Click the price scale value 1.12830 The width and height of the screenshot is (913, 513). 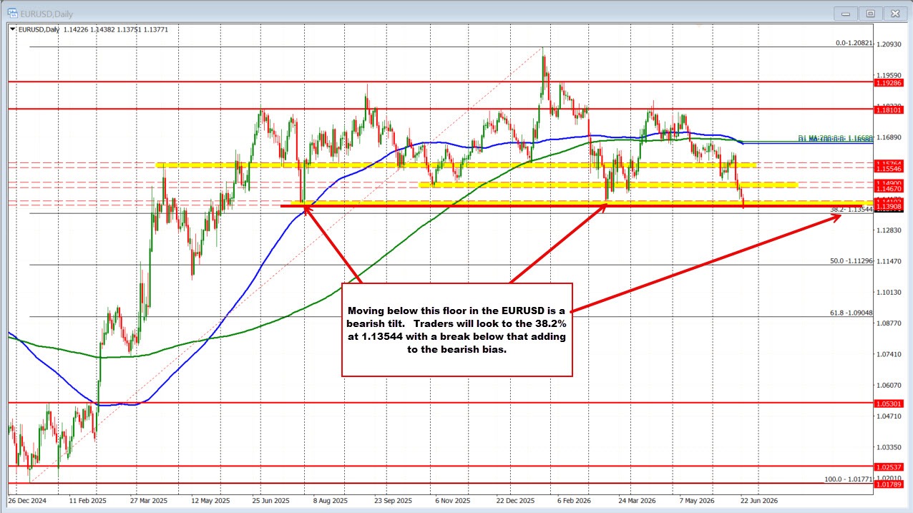891,230
